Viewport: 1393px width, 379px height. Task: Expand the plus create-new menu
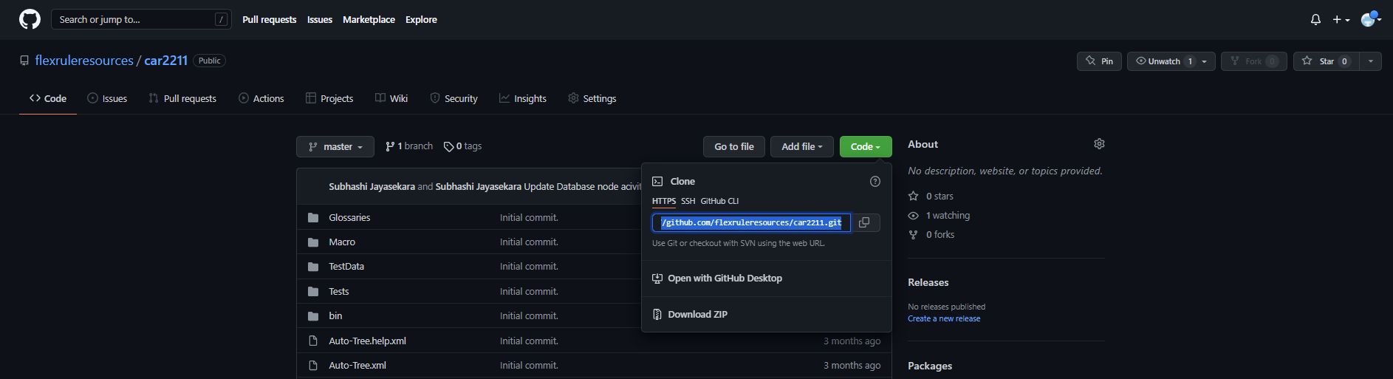(x=1341, y=20)
